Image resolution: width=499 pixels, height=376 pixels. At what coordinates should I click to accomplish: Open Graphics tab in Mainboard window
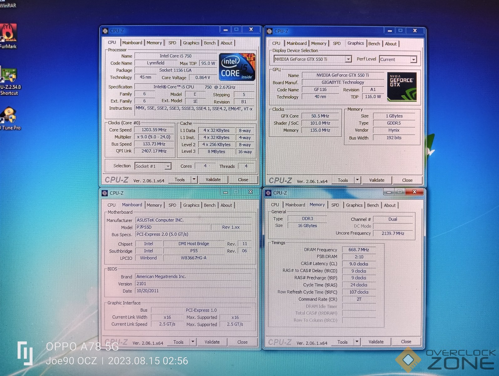(191, 205)
